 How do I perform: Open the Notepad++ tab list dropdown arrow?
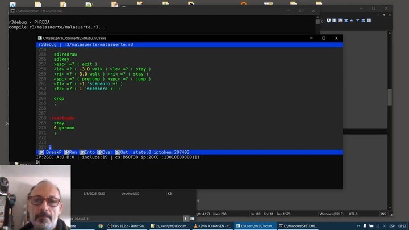click(384, 15)
